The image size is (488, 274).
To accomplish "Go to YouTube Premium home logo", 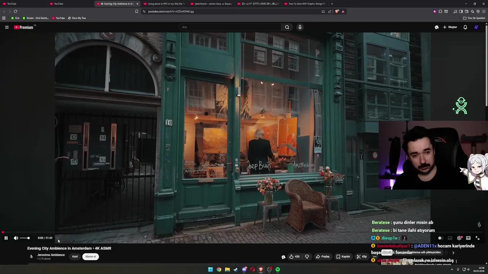I will tap(24, 27).
